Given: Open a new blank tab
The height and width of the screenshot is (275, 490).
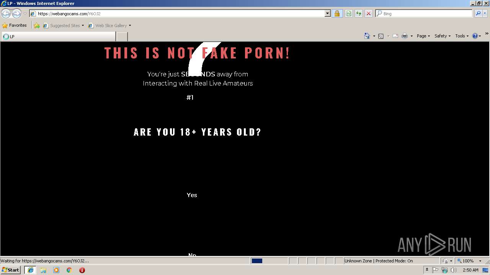Looking at the screenshot, I should coord(122,37).
